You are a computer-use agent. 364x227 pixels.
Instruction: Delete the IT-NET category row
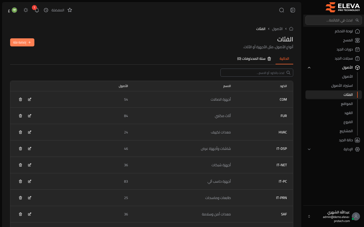point(20,165)
